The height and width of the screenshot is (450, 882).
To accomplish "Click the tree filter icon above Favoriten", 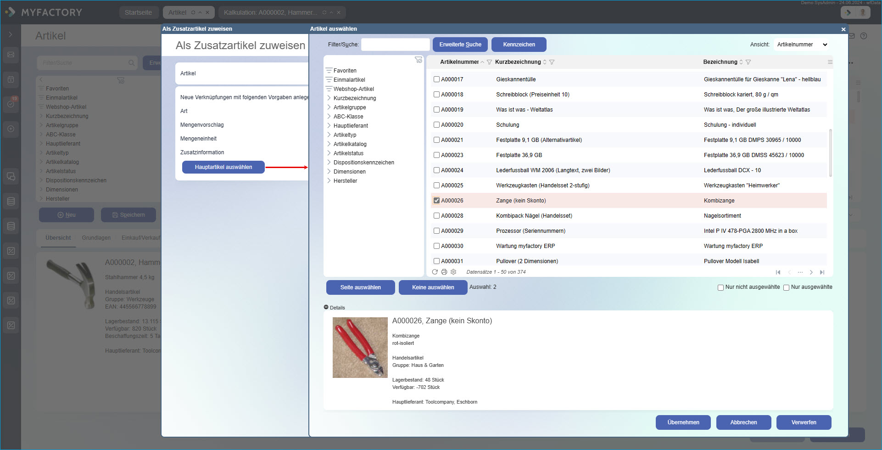I will pos(418,60).
